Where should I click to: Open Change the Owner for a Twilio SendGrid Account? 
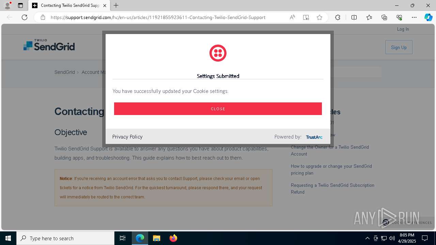click(x=330, y=150)
